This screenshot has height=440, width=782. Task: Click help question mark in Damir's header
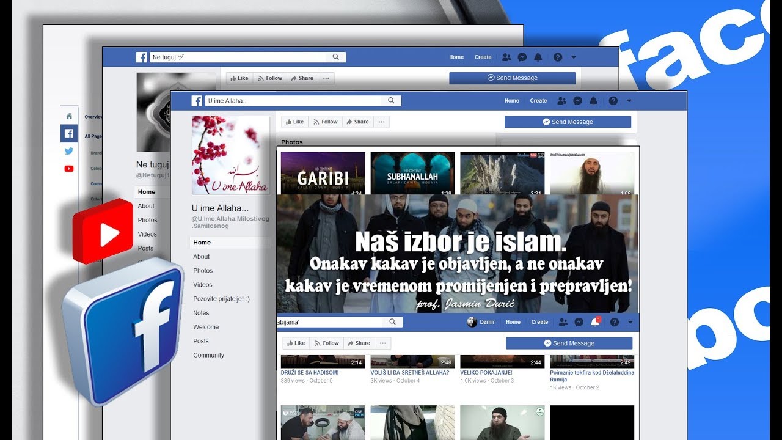coord(615,322)
